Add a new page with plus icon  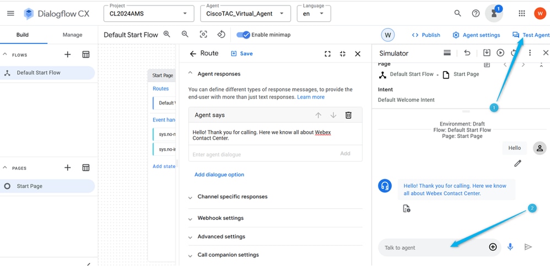pos(68,167)
